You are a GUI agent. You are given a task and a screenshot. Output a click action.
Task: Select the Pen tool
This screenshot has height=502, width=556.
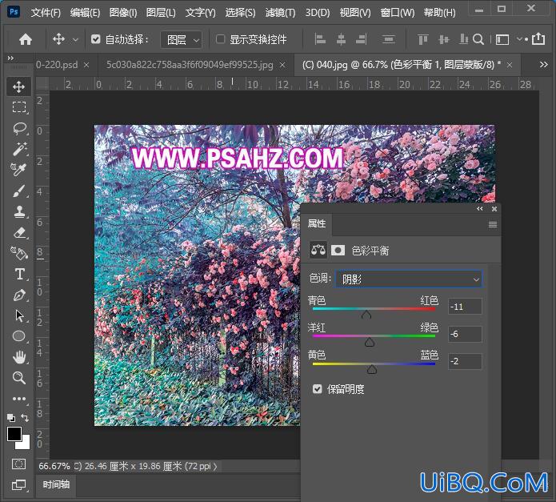[19, 295]
